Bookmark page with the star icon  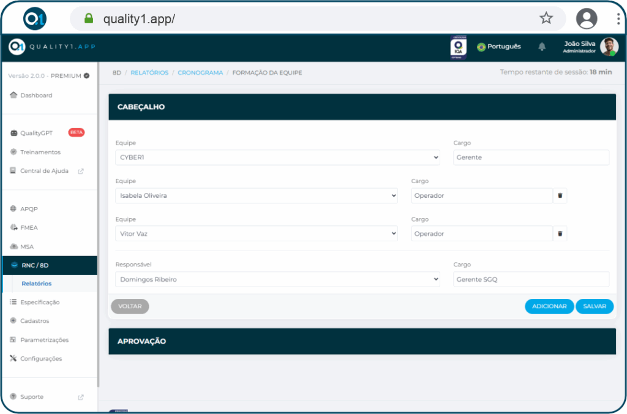[546, 18]
